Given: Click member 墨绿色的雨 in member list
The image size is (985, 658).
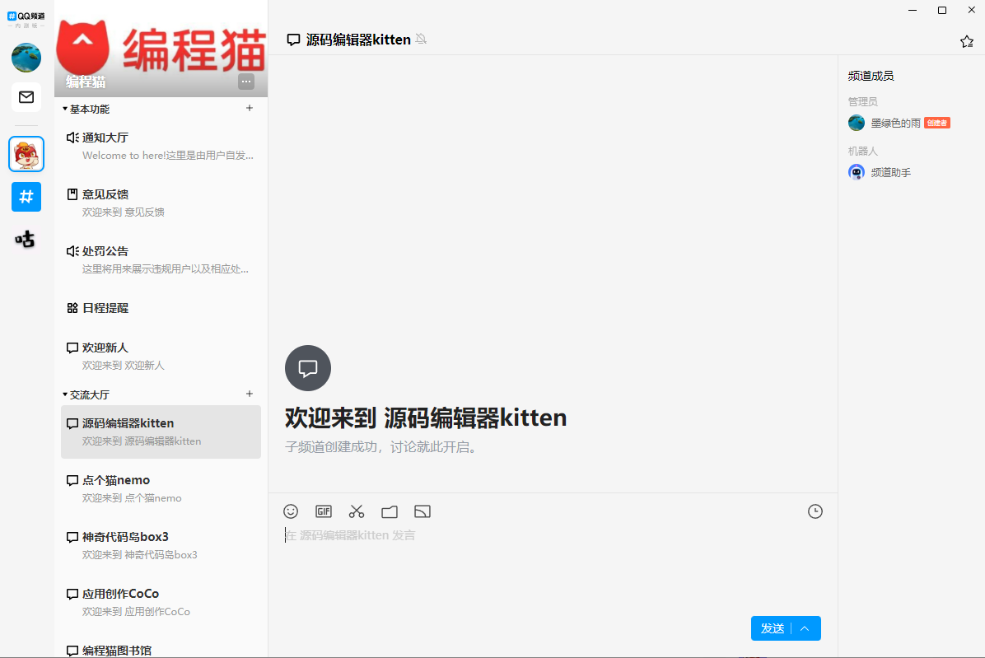Looking at the screenshot, I should (895, 123).
